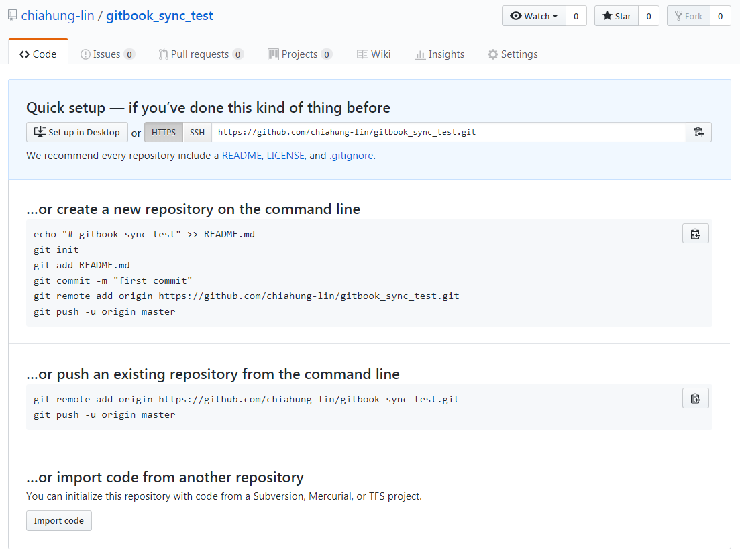The height and width of the screenshot is (560, 740).
Task: Click the Star button
Action: (x=617, y=16)
